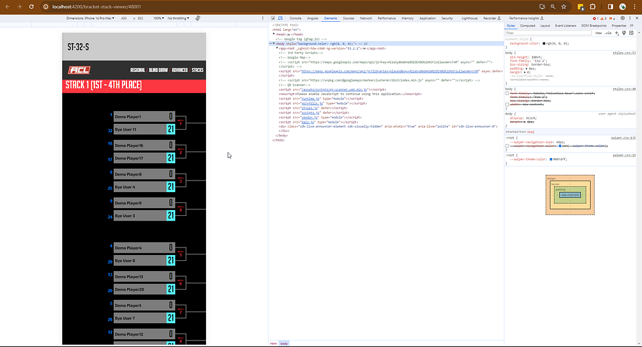
Task: Expand the app-root element node
Action: [x=277, y=48]
